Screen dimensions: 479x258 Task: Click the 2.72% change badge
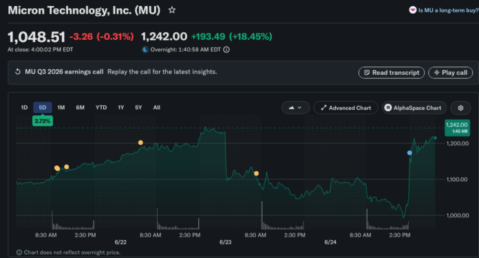pyautogui.click(x=43, y=121)
